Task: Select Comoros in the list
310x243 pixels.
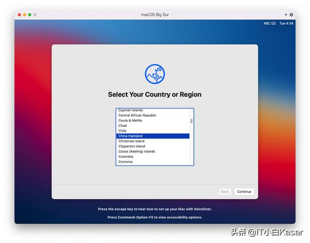Action: (153, 162)
